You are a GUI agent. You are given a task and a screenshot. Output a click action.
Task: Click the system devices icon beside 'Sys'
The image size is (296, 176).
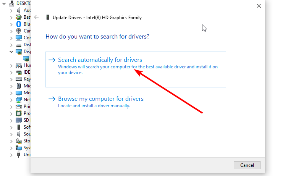point(18,148)
